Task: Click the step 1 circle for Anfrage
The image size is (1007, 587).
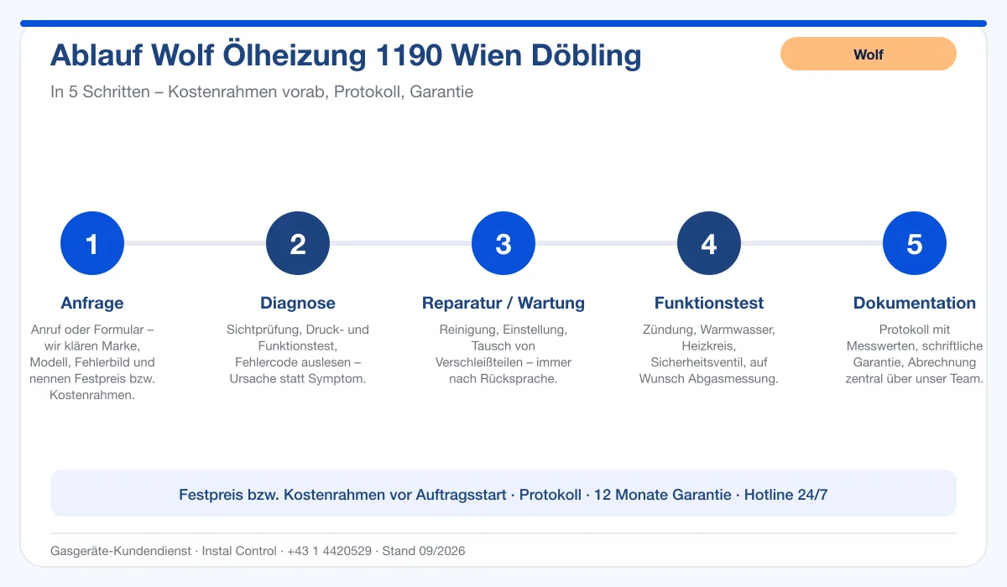Action: pos(92,243)
